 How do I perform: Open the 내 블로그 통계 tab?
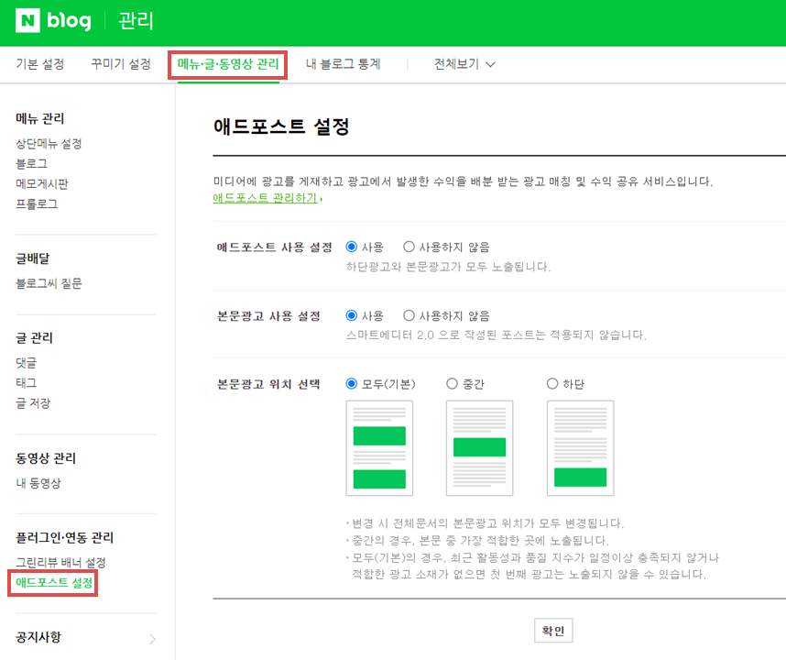pyautogui.click(x=344, y=64)
